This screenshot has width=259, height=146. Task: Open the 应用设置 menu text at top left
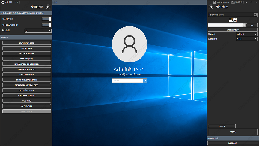(9, 2)
